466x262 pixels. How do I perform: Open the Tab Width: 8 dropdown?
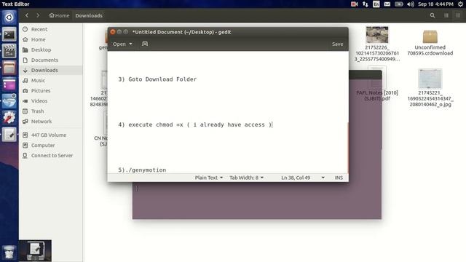click(246, 178)
